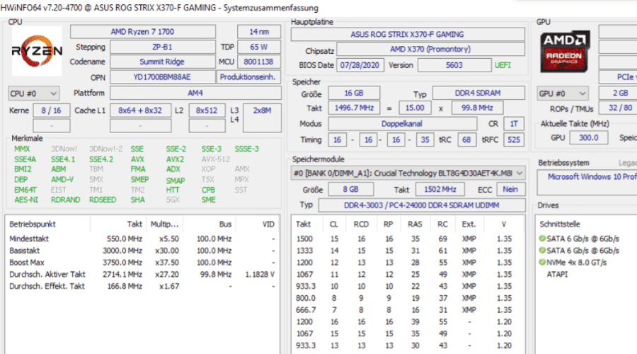This screenshot has height=354, width=637.
Task: Click green check icon for second SATA 6 Gb/s drive
Action: (542, 251)
